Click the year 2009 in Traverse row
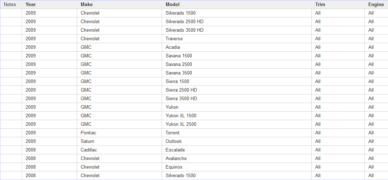 [50, 39]
